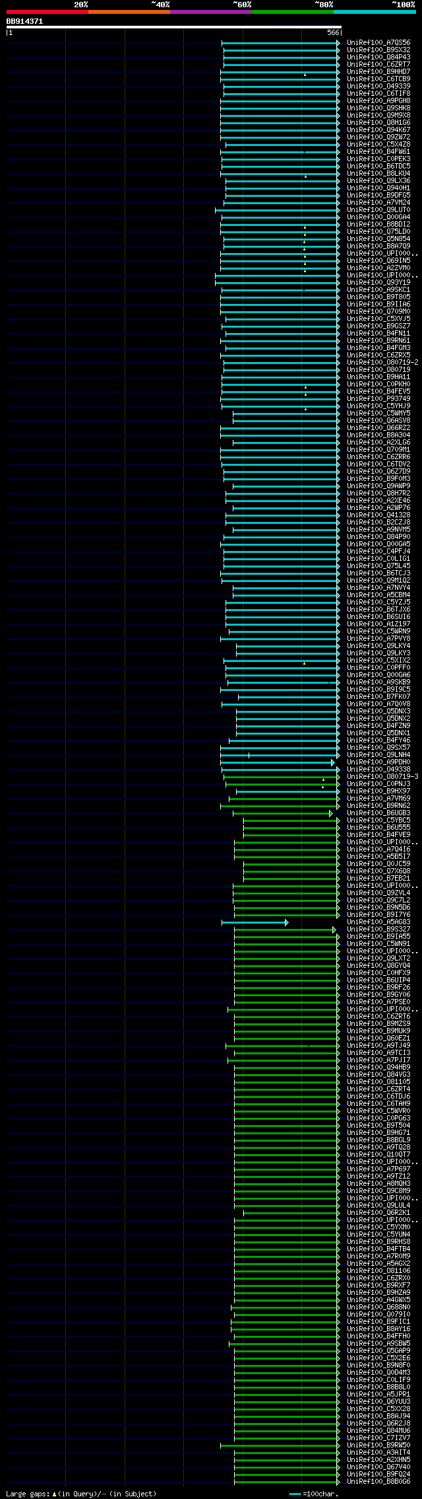This screenshot has height=1499, width=422.
Task: Open hit UniRef100_Q69IN5
Action: (x=378, y=261)
